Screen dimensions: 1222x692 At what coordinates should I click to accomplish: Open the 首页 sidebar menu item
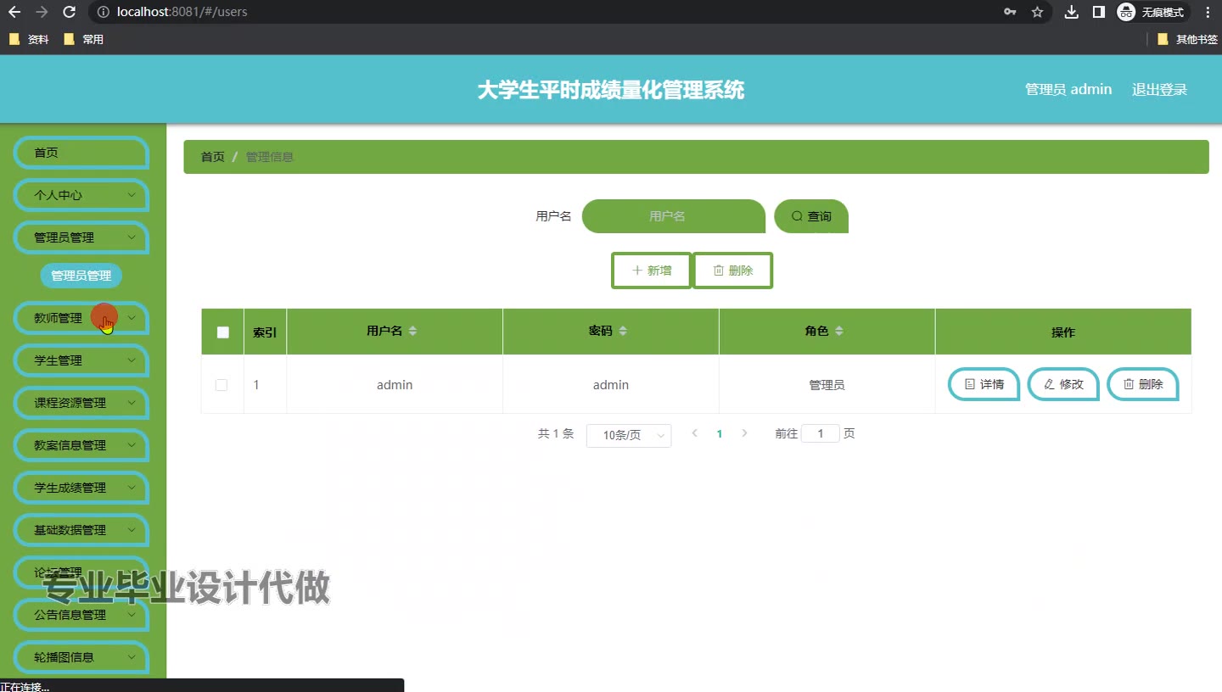(x=81, y=153)
